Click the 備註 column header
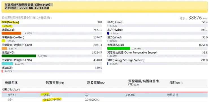209x102 pixels. click(x=176, y=83)
